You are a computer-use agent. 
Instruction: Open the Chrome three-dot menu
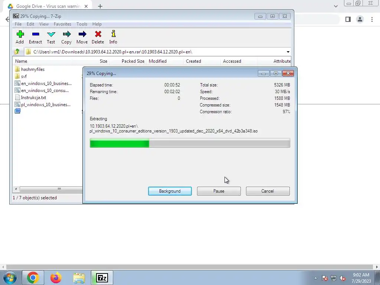point(372,19)
